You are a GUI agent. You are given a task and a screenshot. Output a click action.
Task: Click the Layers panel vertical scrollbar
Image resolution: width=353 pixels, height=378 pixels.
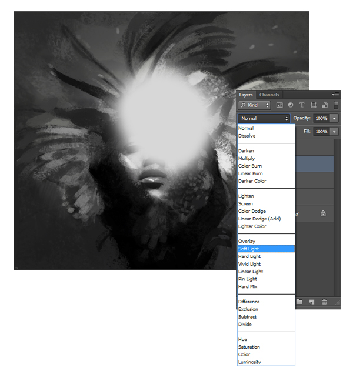point(337,218)
